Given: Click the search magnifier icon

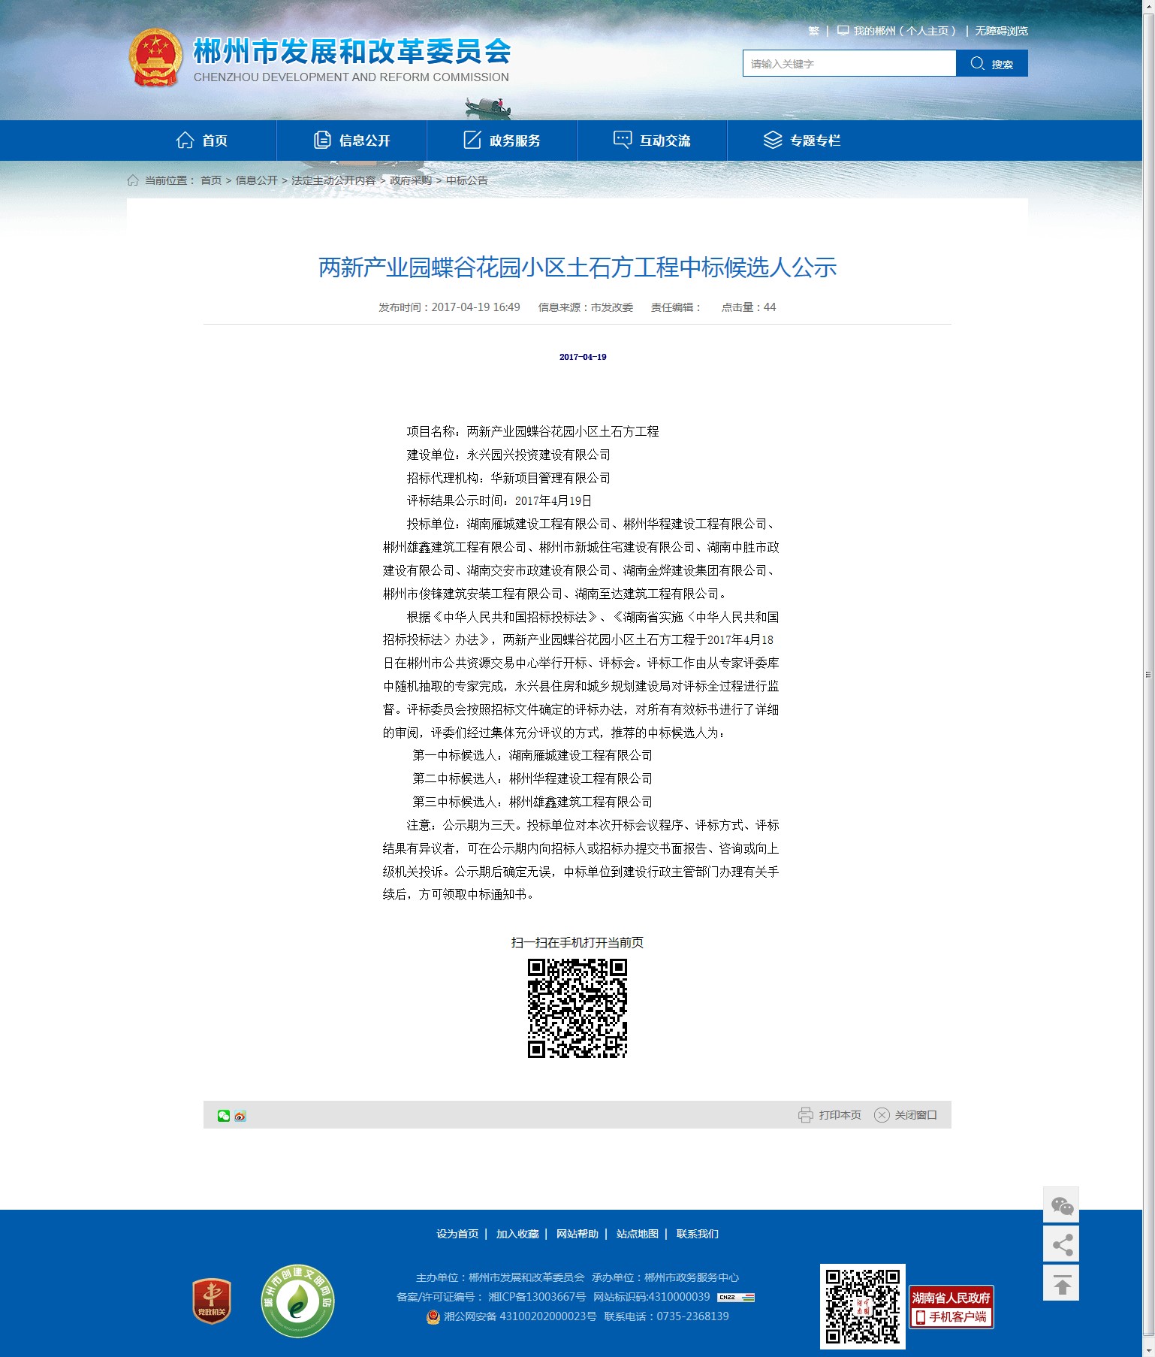Looking at the screenshot, I should 977,63.
